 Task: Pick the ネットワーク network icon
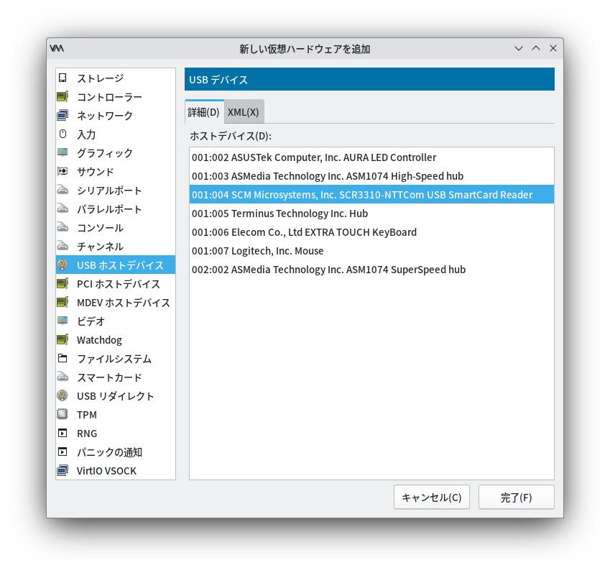pos(63,115)
